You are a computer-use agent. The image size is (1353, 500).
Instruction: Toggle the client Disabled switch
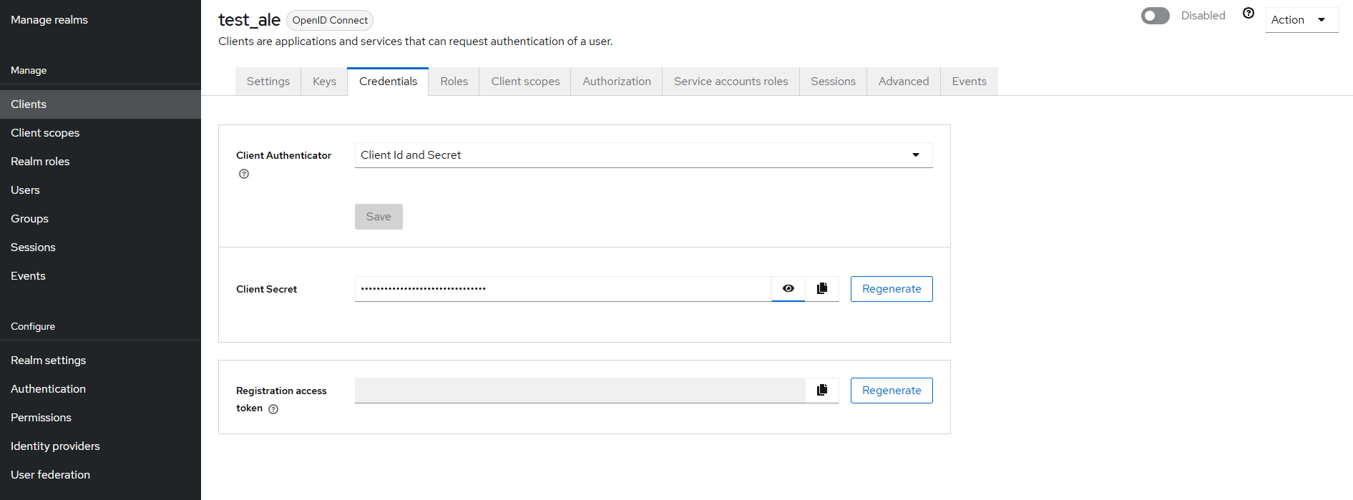1155,16
